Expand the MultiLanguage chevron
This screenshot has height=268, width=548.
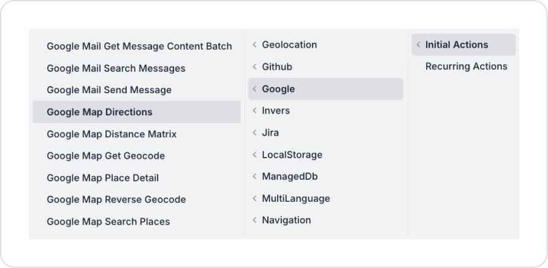click(254, 199)
